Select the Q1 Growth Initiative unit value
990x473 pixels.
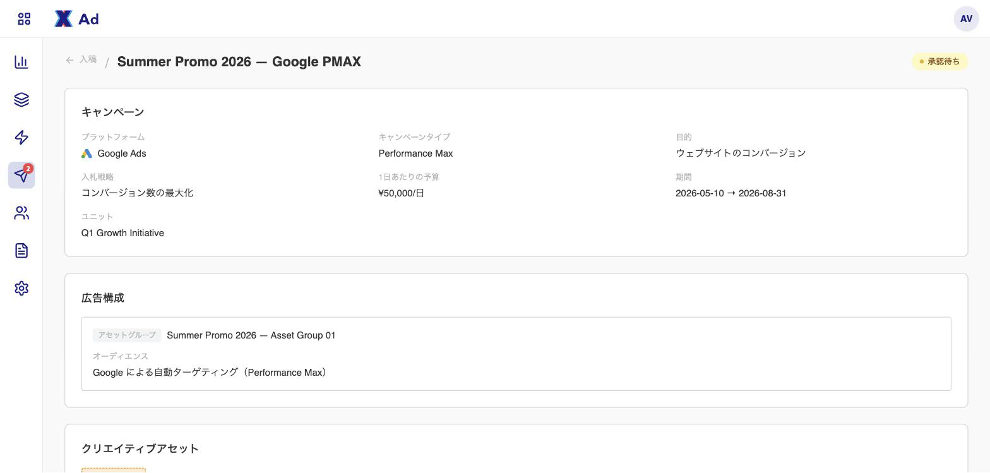click(122, 233)
